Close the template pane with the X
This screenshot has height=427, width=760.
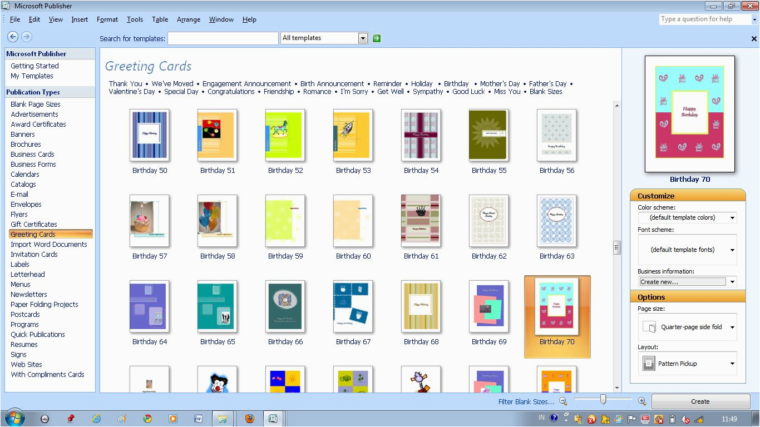pyautogui.click(x=754, y=39)
